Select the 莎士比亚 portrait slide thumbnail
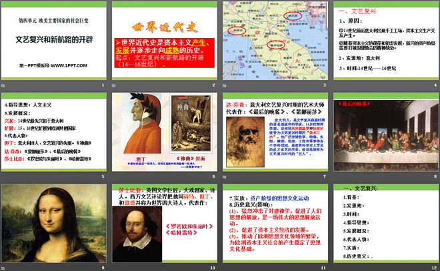This screenshot has height=271, width=440. pyautogui.click(x=165, y=223)
